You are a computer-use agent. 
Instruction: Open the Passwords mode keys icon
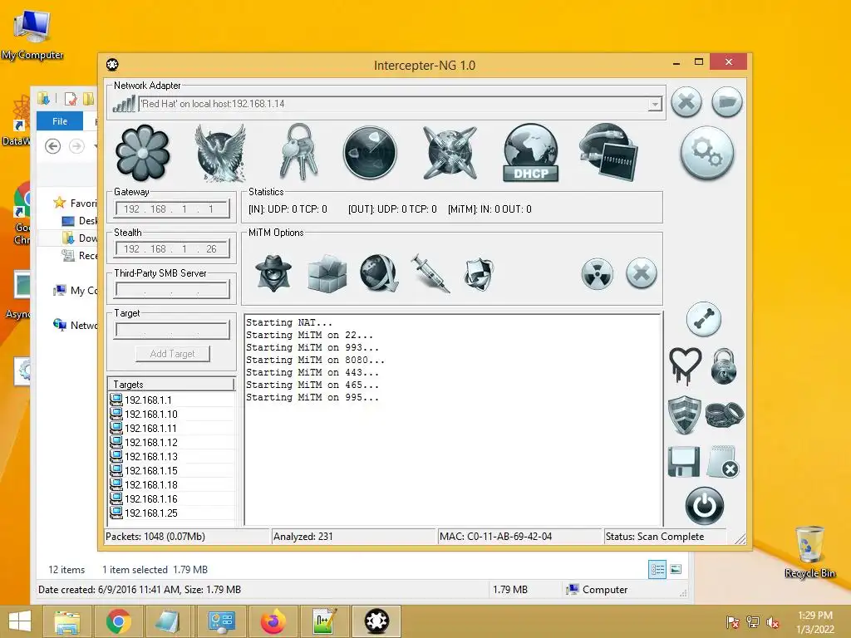pyautogui.click(x=298, y=151)
